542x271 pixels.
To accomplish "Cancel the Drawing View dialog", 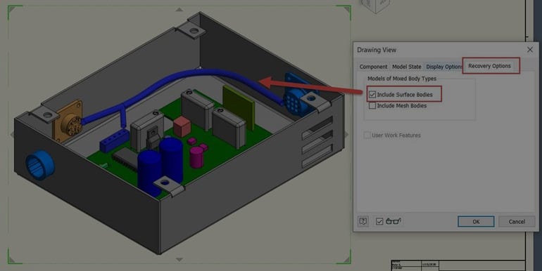I will [517, 222].
